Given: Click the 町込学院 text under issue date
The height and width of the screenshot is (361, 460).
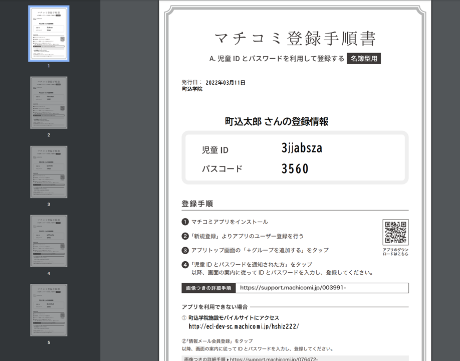Looking at the screenshot, I should (x=192, y=89).
